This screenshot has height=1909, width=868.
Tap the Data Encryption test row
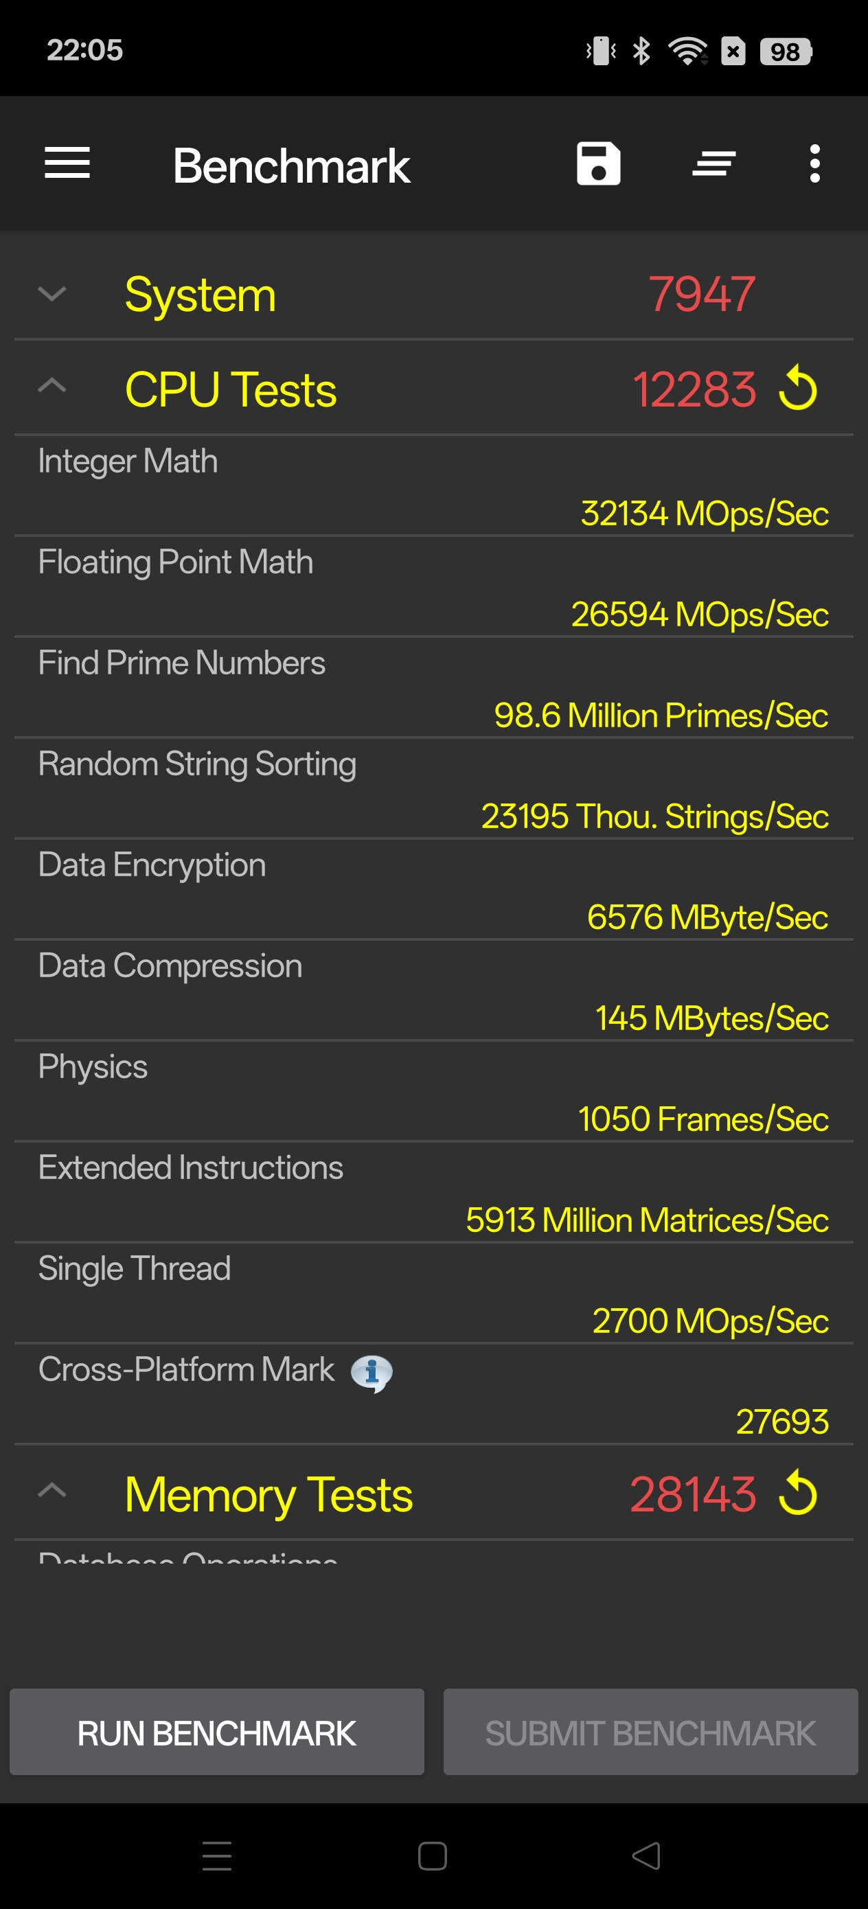433,890
